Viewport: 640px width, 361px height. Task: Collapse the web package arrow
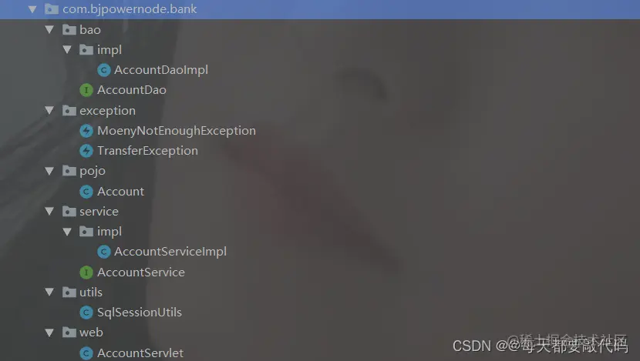[50, 333]
